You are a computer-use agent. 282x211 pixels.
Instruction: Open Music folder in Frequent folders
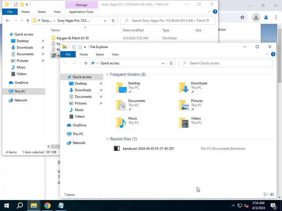pyautogui.click(x=127, y=123)
